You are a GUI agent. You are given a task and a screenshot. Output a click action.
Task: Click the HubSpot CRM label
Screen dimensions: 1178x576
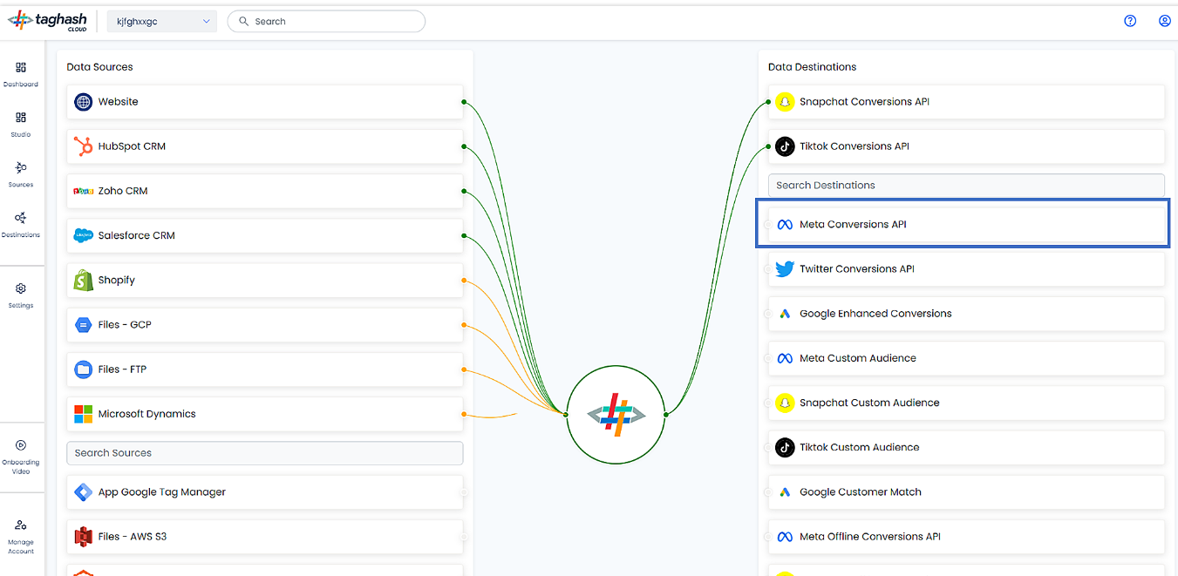[132, 146]
